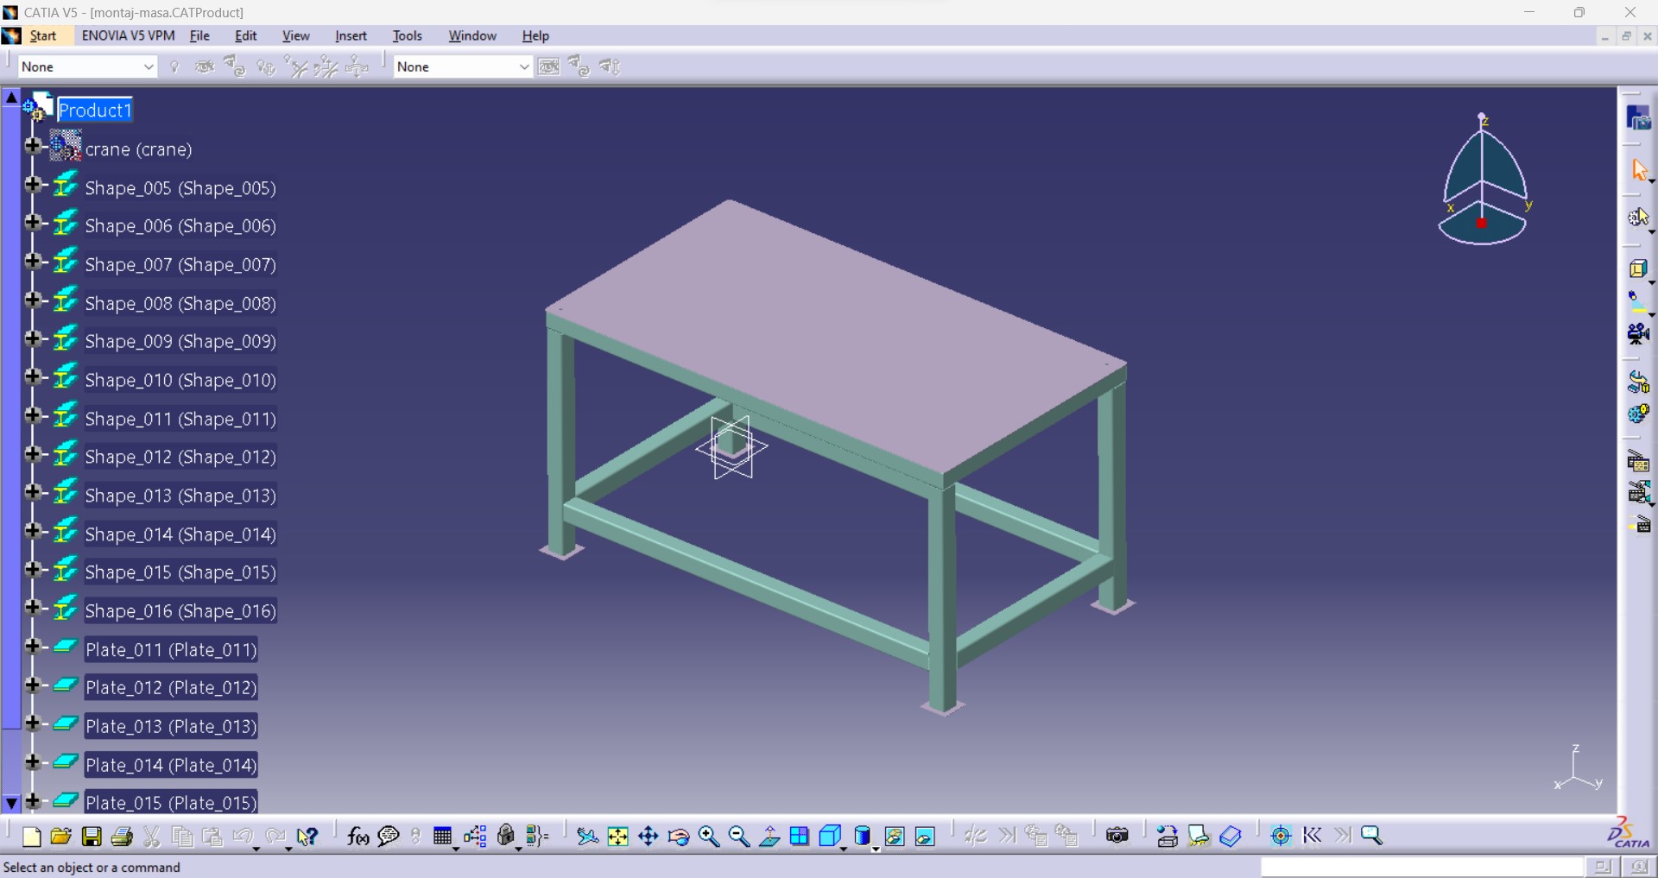Expand the Plate_014 node
Viewport: 1658px width, 878px height.
pyautogui.click(x=33, y=761)
